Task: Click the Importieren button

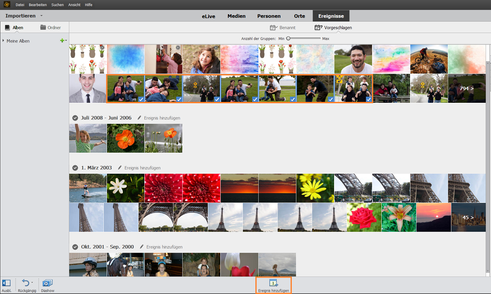Action: point(20,16)
